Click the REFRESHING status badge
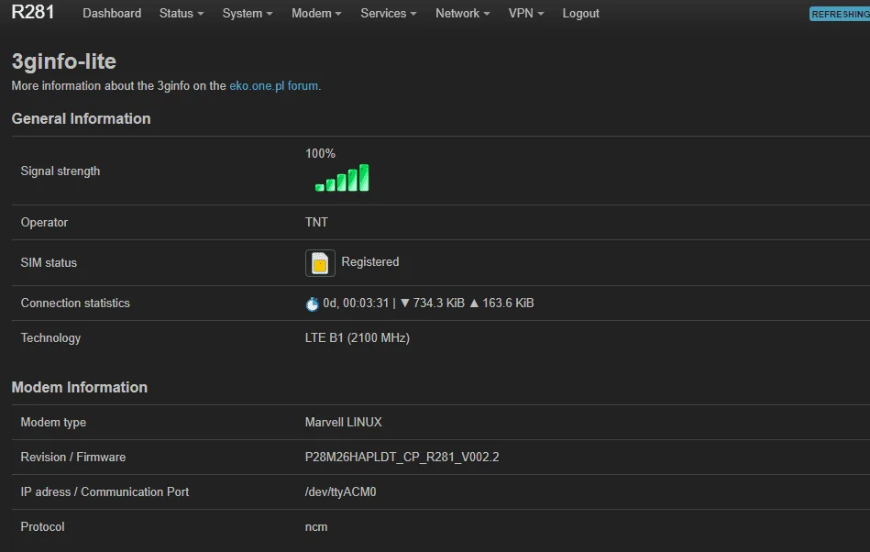 [x=840, y=15]
